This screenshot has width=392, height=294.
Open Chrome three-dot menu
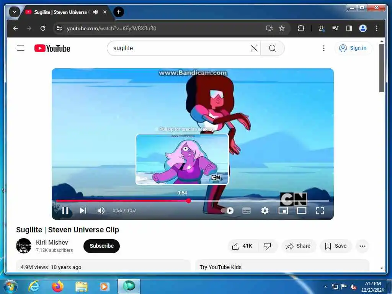(377, 28)
